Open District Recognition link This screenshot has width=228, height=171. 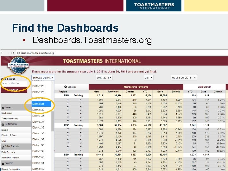pos(11,169)
